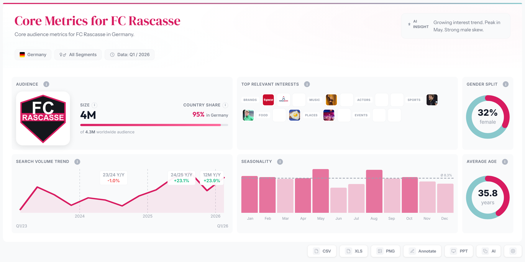Select the MUSIC interest category
Screen dimensions: 525x262
point(314,100)
